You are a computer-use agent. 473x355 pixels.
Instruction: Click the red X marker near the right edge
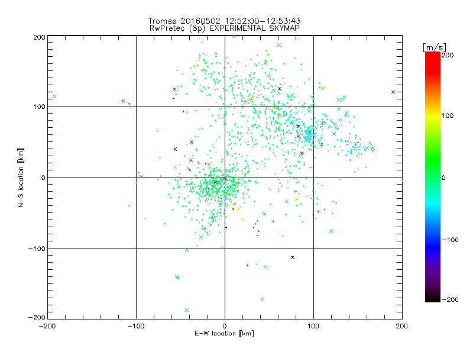pyautogui.click(x=393, y=92)
